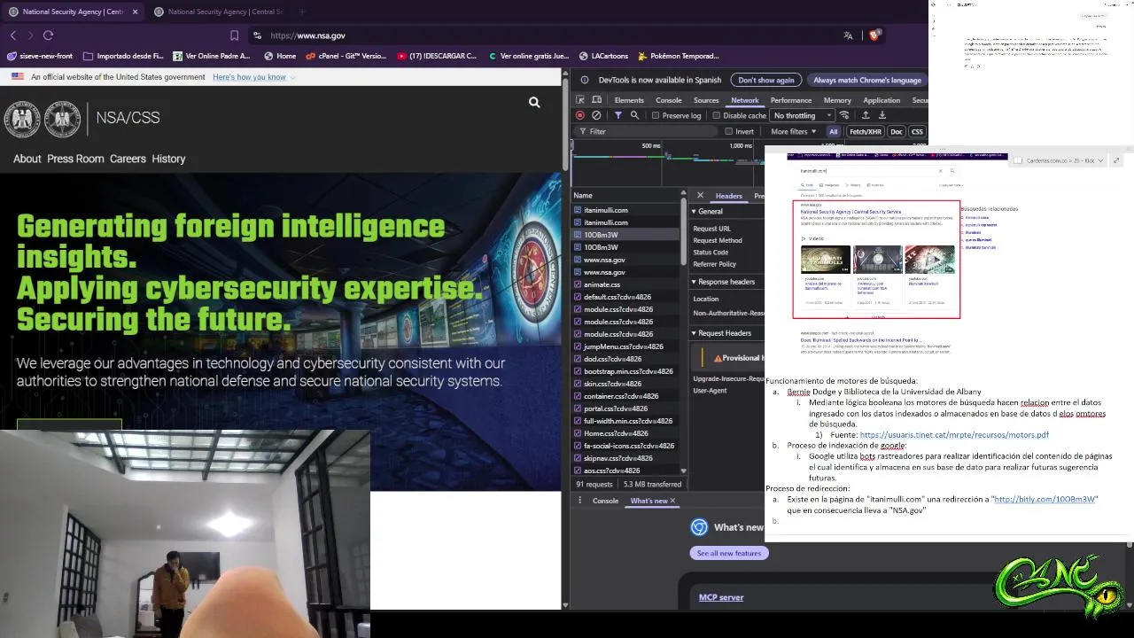The height and width of the screenshot is (638, 1134).
Task: Open a new browser tab with plus
Action: coord(302,12)
